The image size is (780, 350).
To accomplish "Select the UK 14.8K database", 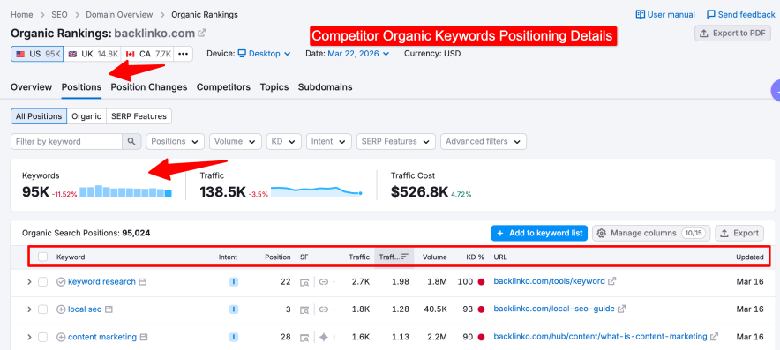I will coord(93,54).
